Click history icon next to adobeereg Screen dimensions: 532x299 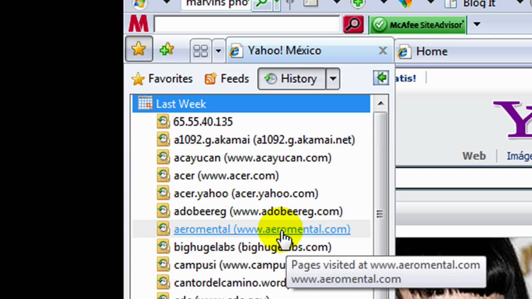[163, 211]
